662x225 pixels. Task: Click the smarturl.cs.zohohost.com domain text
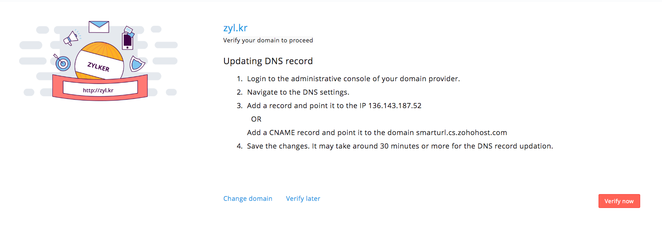click(461, 133)
